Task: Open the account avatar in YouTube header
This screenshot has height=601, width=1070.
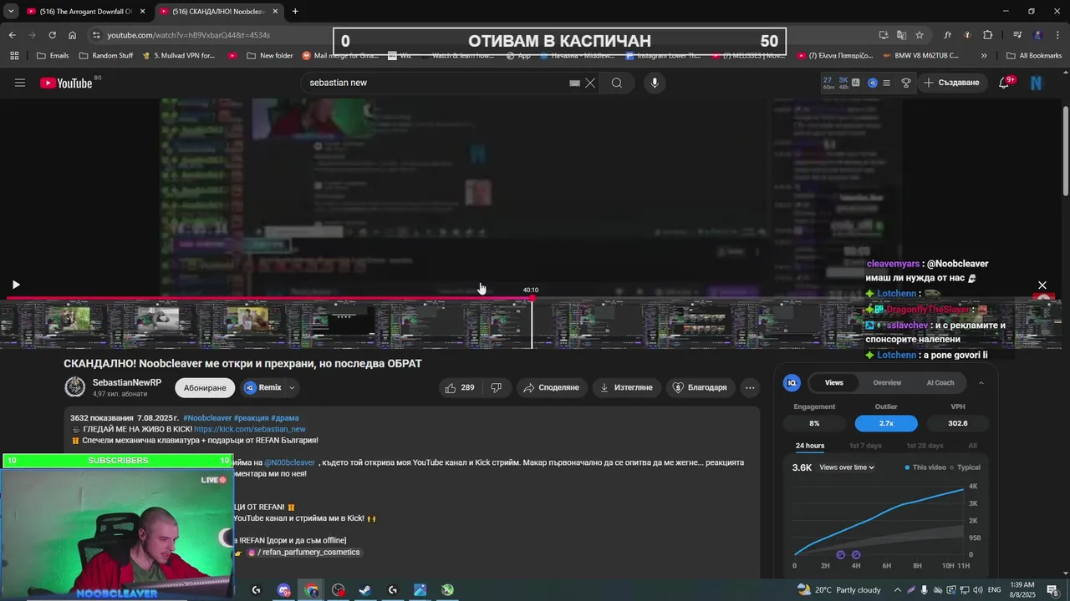Action: point(1037,83)
